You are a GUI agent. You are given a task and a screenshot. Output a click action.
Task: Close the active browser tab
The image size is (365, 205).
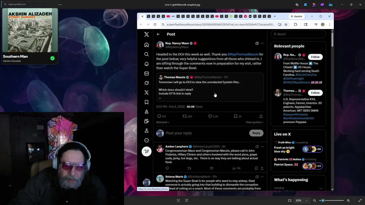pyautogui.click(x=142, y=16)
